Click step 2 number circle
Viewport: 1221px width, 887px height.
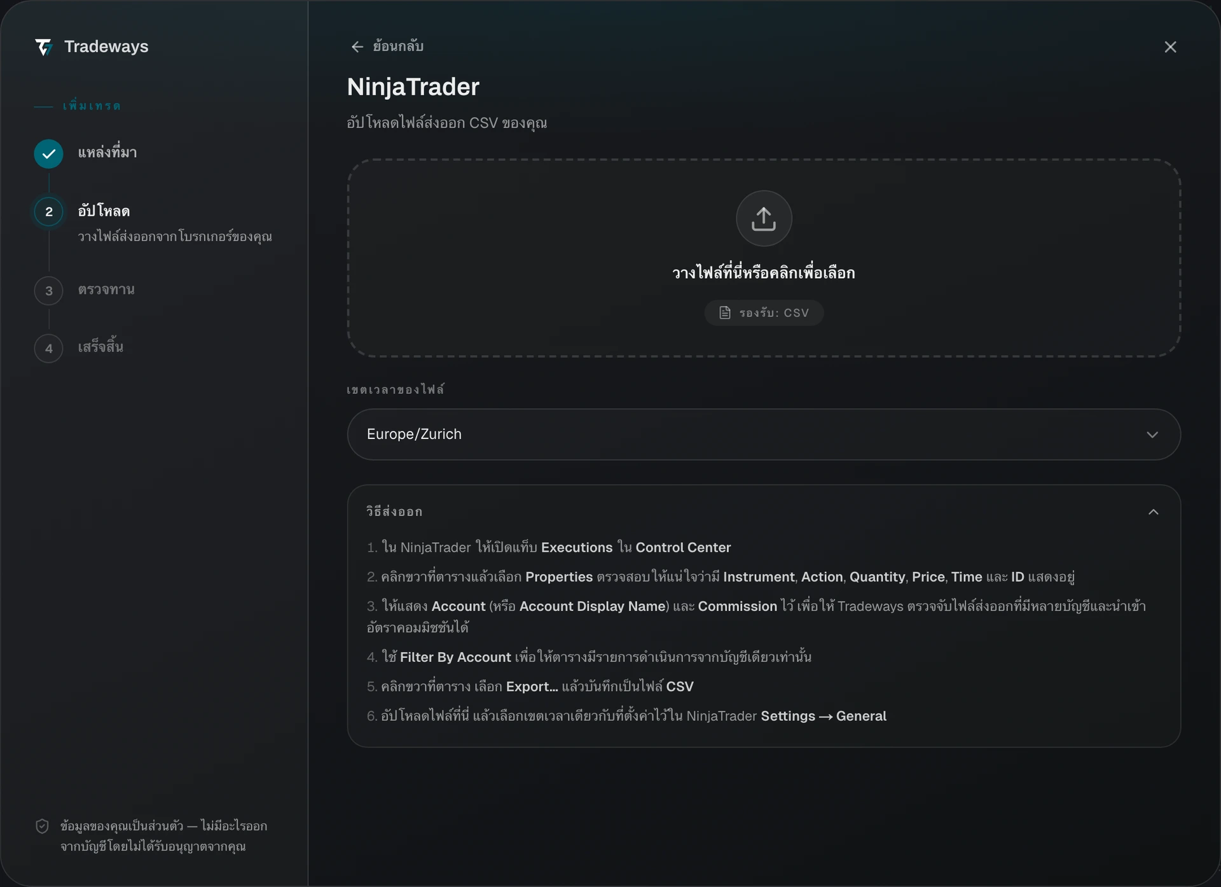(x=48, y=212)
